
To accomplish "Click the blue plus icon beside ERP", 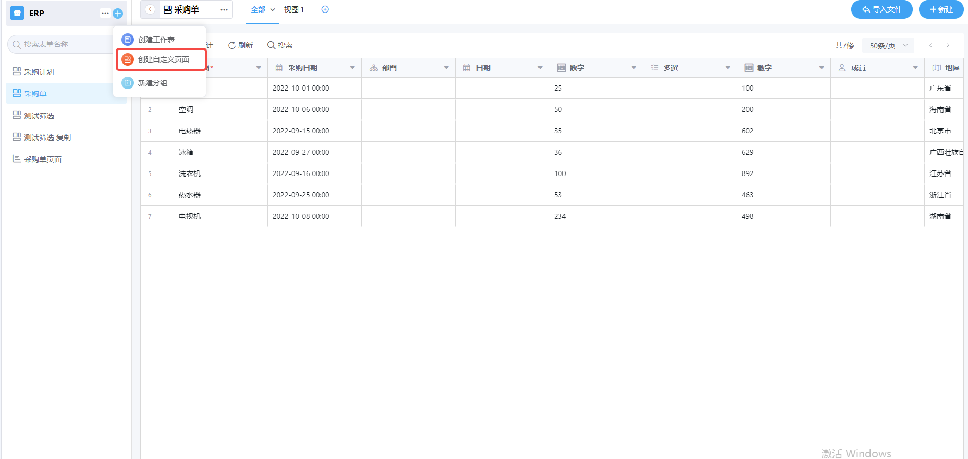I will click(x=118, y=14).
